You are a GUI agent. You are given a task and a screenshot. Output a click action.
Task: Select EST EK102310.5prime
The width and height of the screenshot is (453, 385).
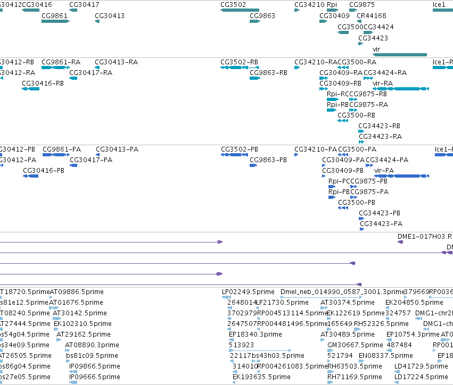click(x=56, y=329)
